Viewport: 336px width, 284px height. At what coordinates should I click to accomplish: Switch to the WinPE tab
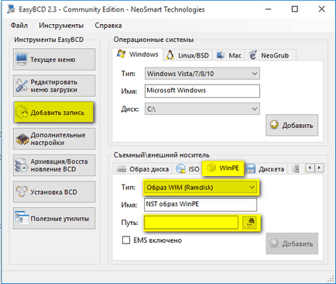[x=223, y=168]
